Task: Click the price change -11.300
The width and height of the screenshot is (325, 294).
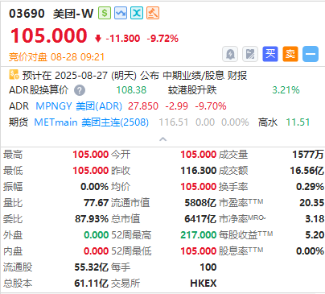Action: (x=123, y=39)
